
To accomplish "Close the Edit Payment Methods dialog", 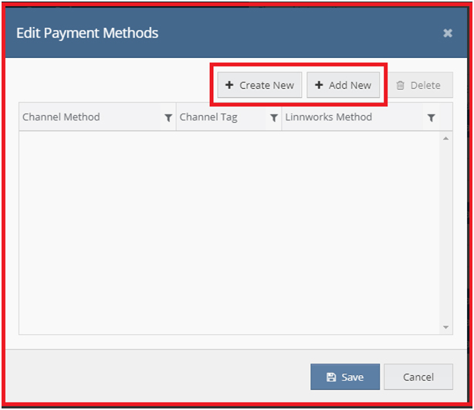I will 448,33.
